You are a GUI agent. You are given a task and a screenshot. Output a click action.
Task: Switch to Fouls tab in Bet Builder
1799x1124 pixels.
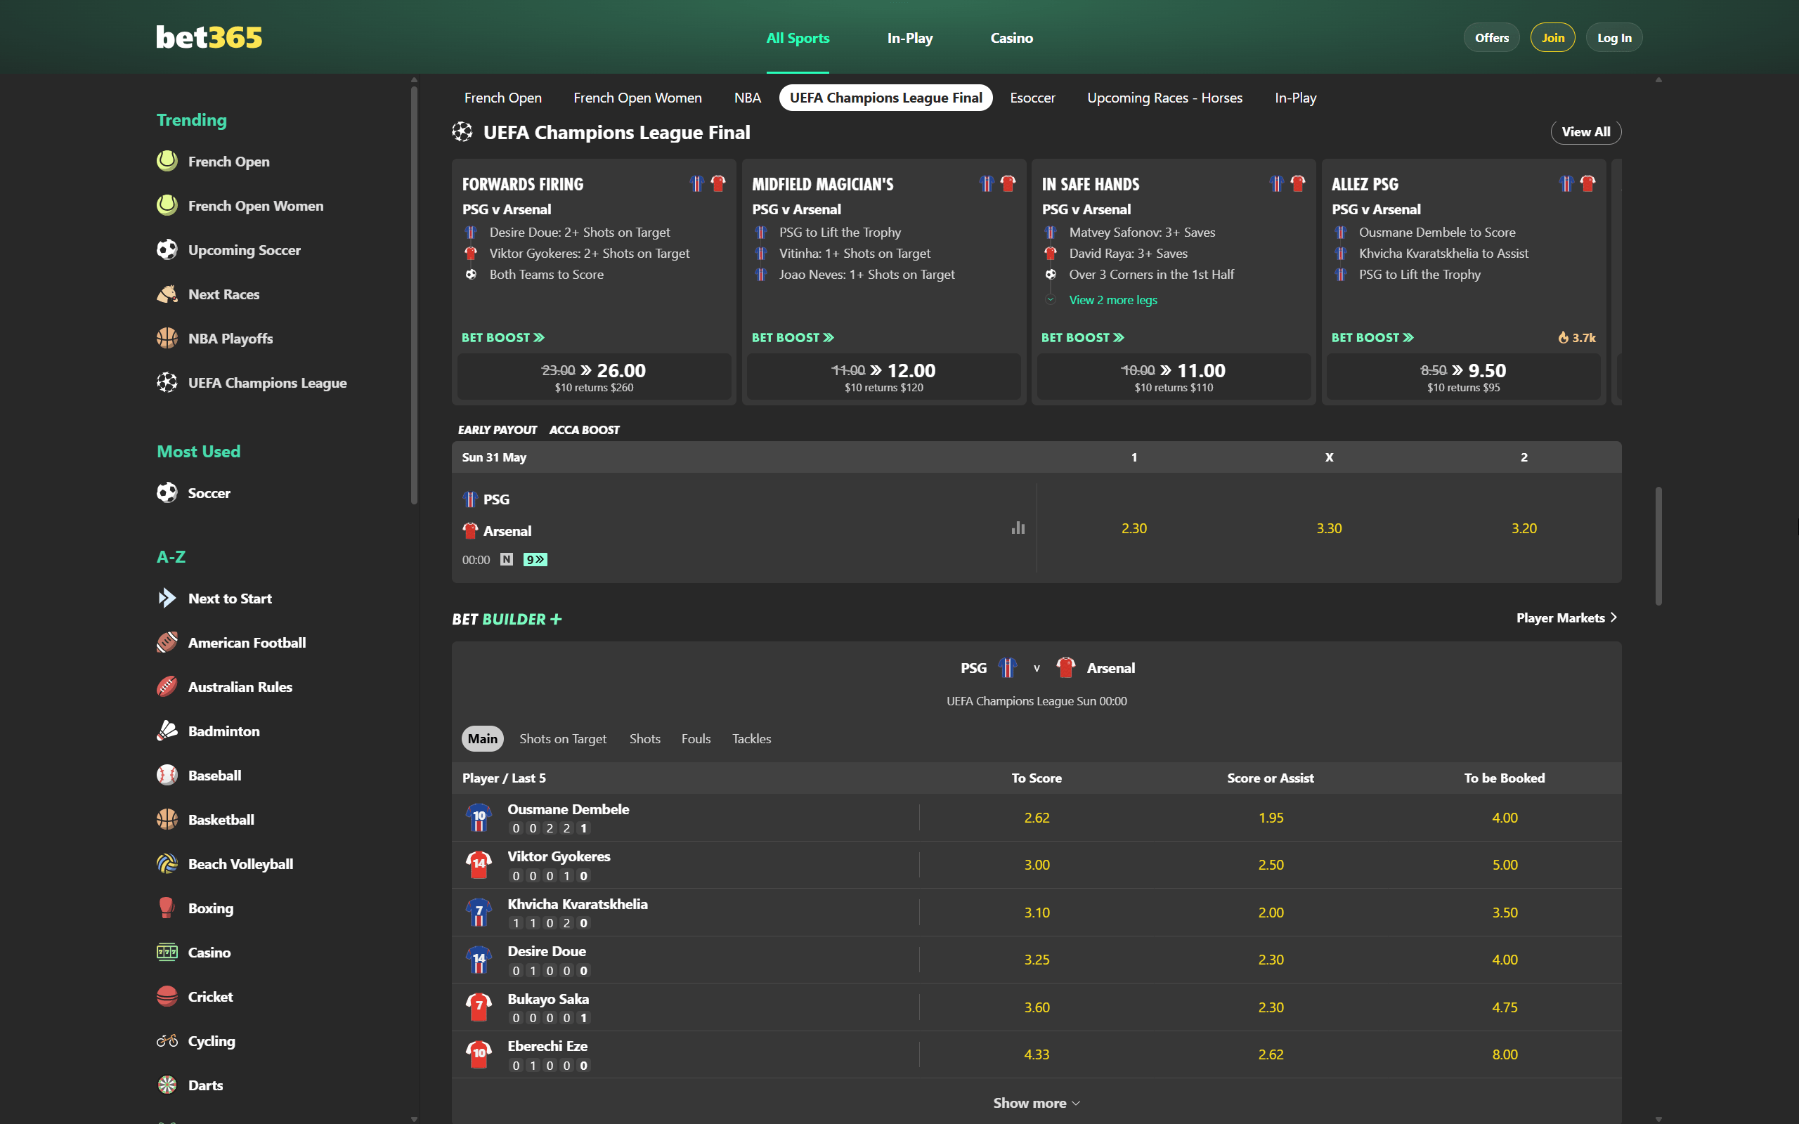click(696, 738)
